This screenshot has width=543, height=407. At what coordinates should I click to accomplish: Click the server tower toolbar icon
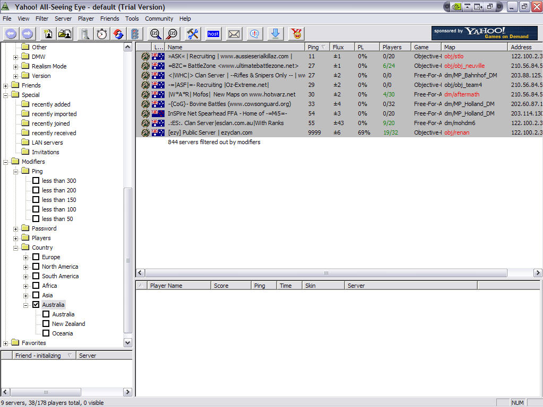point(85,33)
